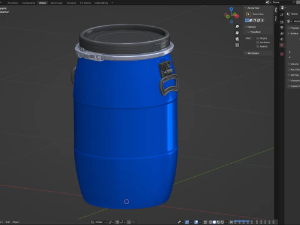Switch to the Video Editing workspace tab
This screenshot has height=225, width=300.
pyautogui.click(x=101, y=3)
